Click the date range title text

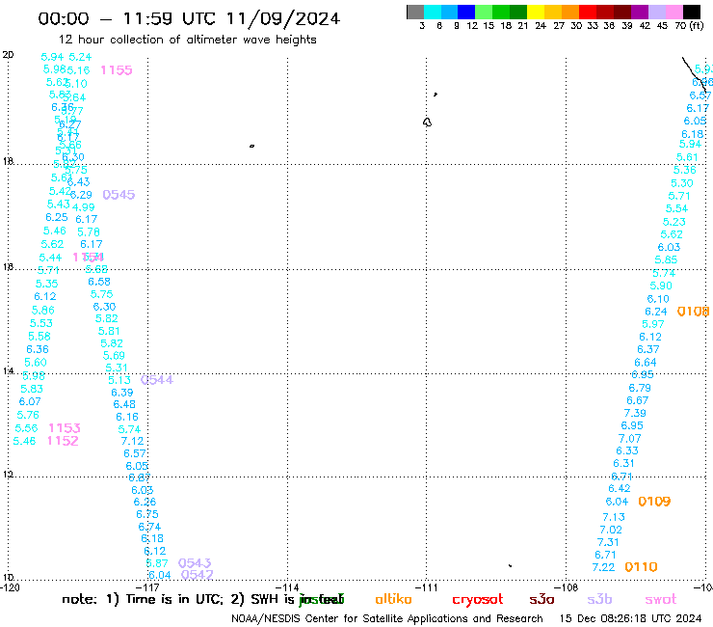point(189,18)
